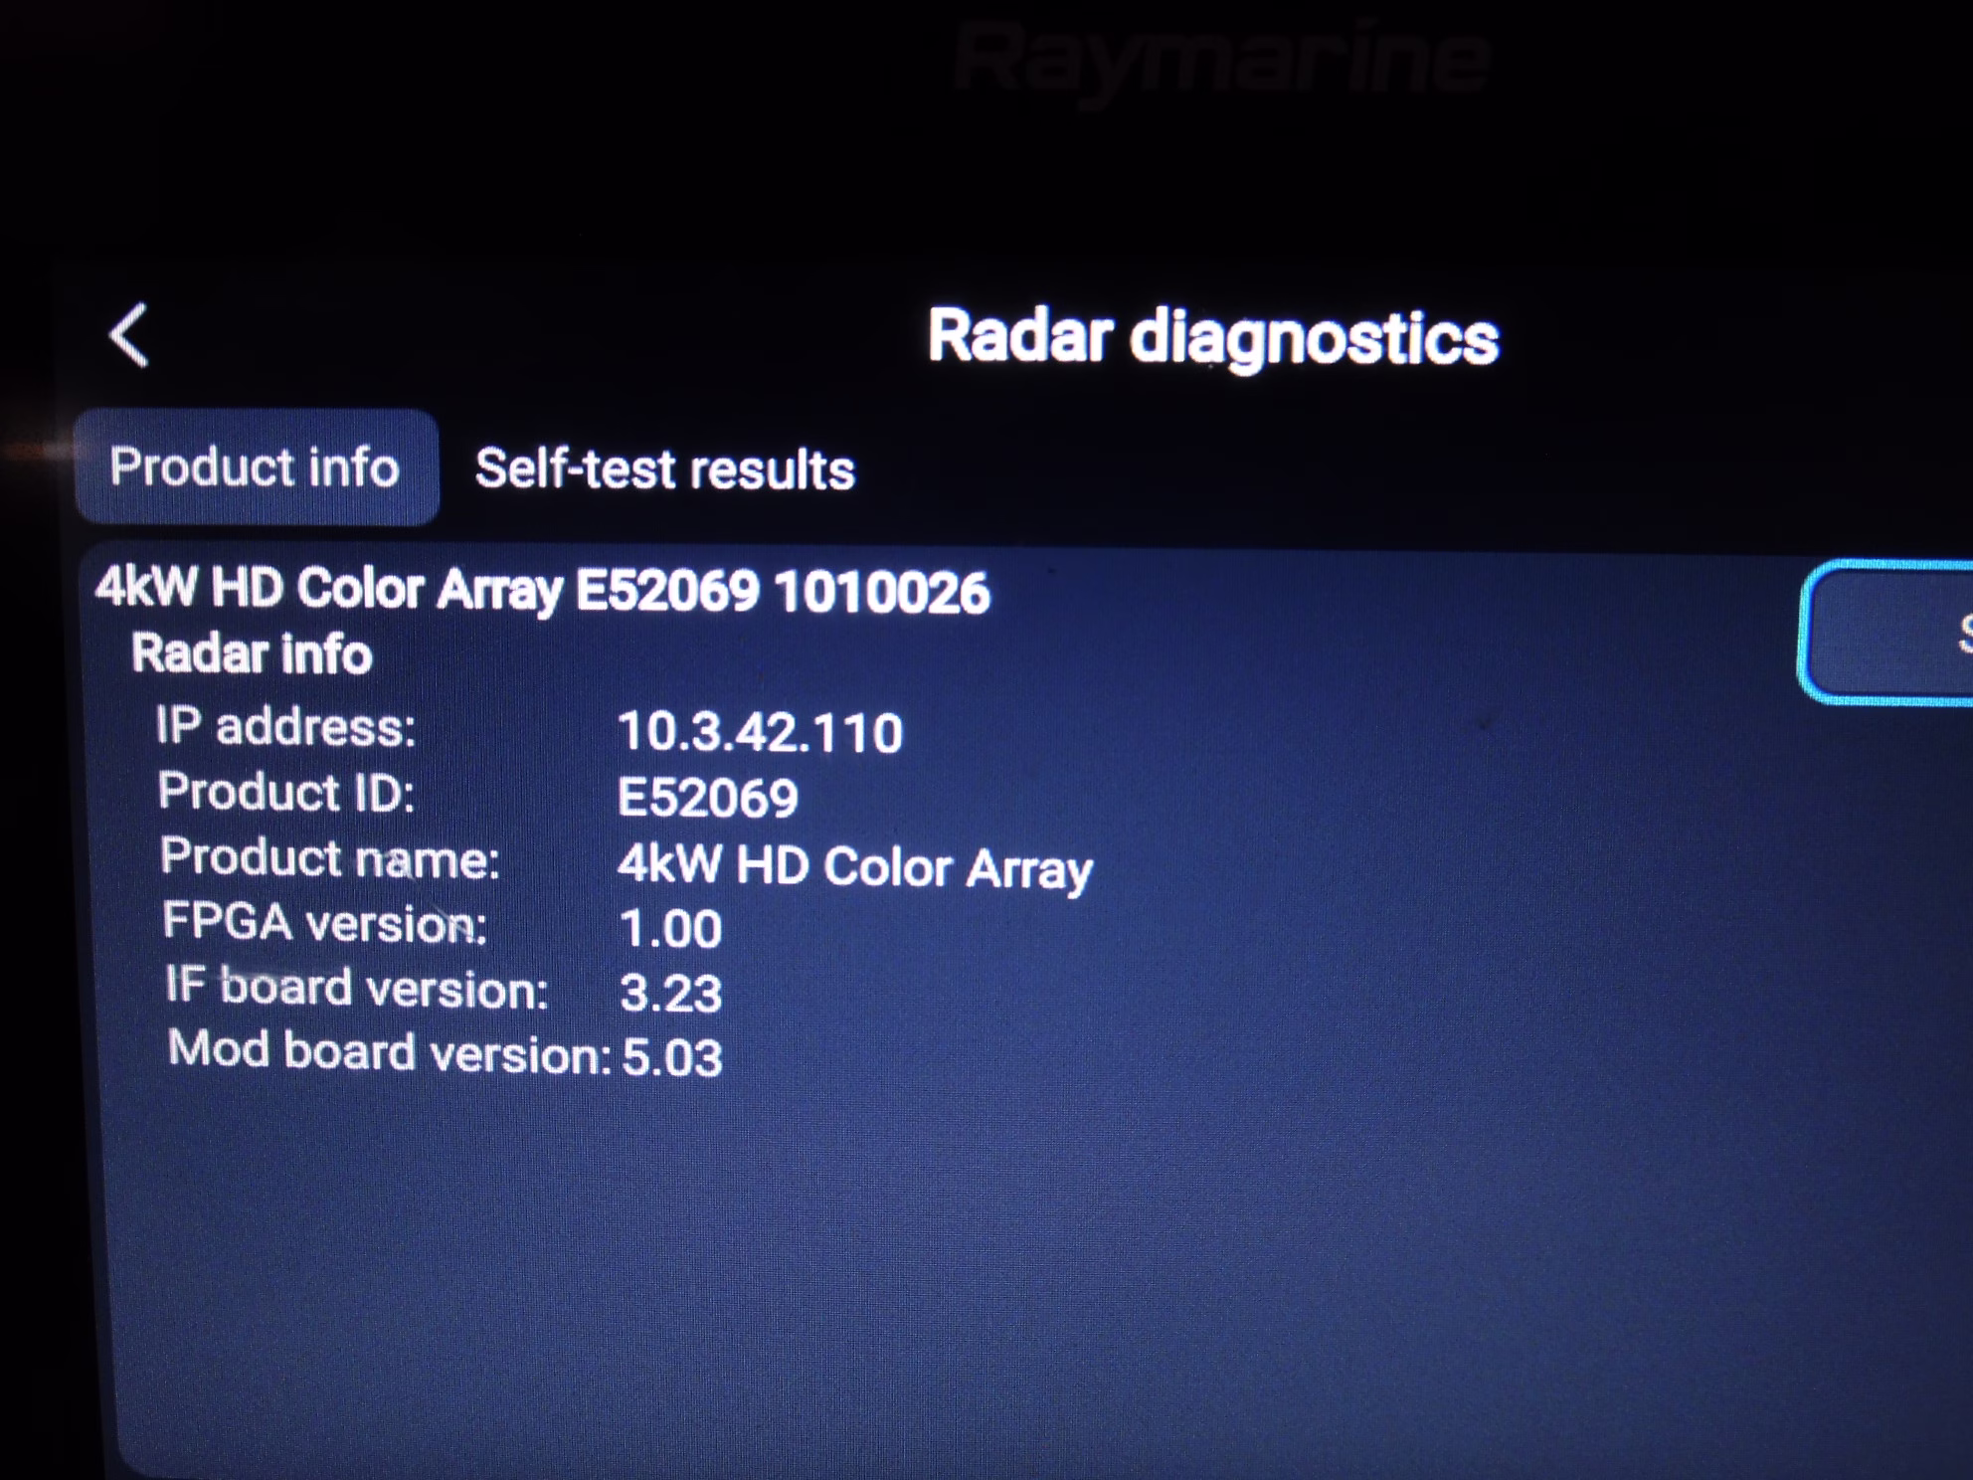Go back using the left arrow icon
1973x1480 pixels.
[x=129, y=336]
